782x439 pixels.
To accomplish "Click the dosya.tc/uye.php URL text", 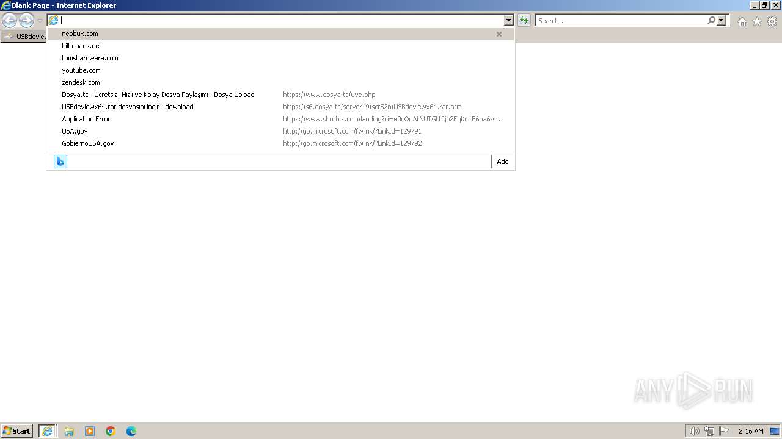I will click(329, 95).
